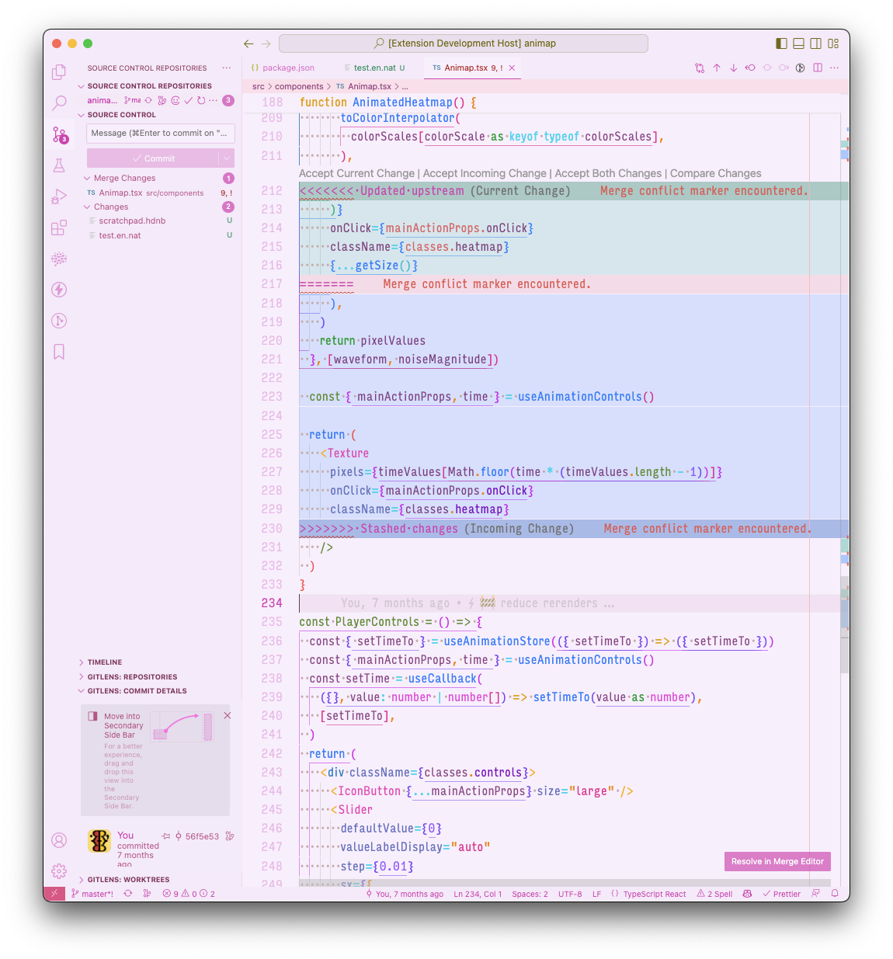Toggle Primary Side Bar visibility
The height and width of the screenshot is (959, 893).
782,43
